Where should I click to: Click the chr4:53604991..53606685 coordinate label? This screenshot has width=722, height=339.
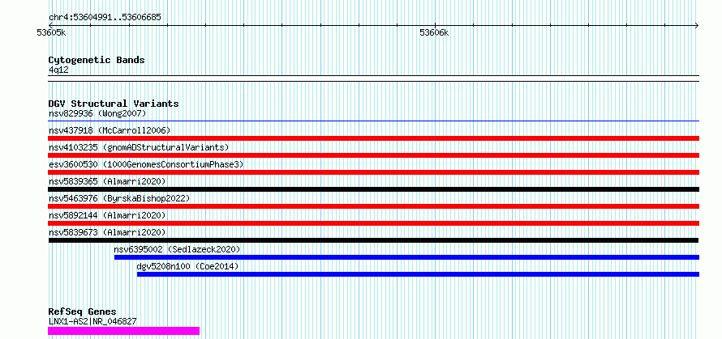coord(105,18)
